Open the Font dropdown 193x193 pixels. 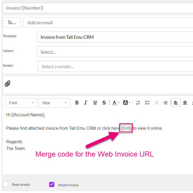click(x=21, y=103)
